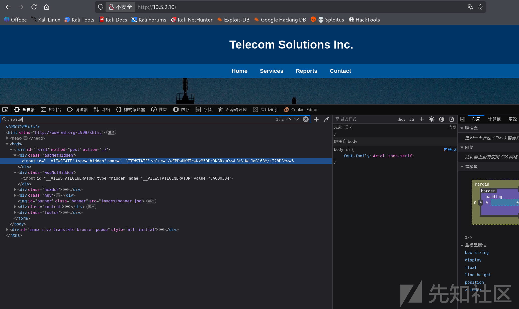The width and height of the screenshot is (519, 309).
Task: Open the 内联:2 stylesheet source link
Action: click(450, 149)
